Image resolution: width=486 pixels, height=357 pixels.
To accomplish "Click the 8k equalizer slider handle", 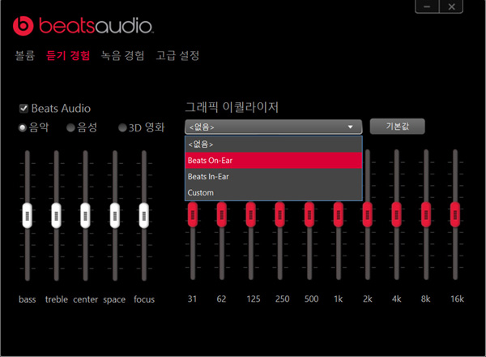I will point(426,214).
